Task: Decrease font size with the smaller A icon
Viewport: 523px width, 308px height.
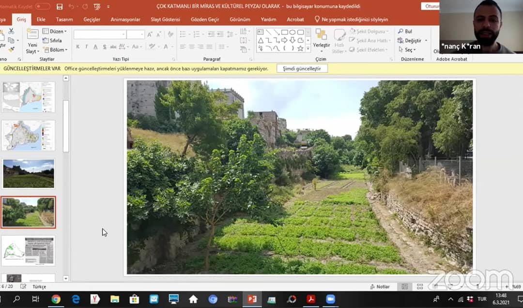Action: click(x=159, y=35)
